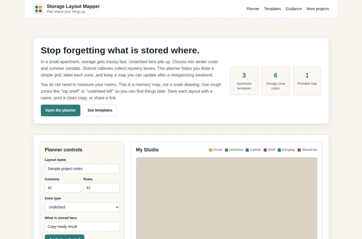Click the 6 Storage zone colors stat card
The height and width of the screenshot is (239, 362).
[276, 81]
